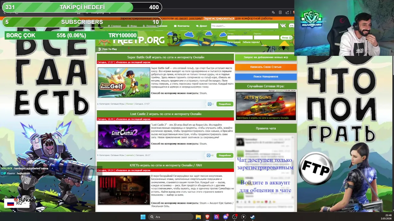The height and width of the screenshot is (221, 394).
Task: Click the Вход login button
Action: coord(287,37)
